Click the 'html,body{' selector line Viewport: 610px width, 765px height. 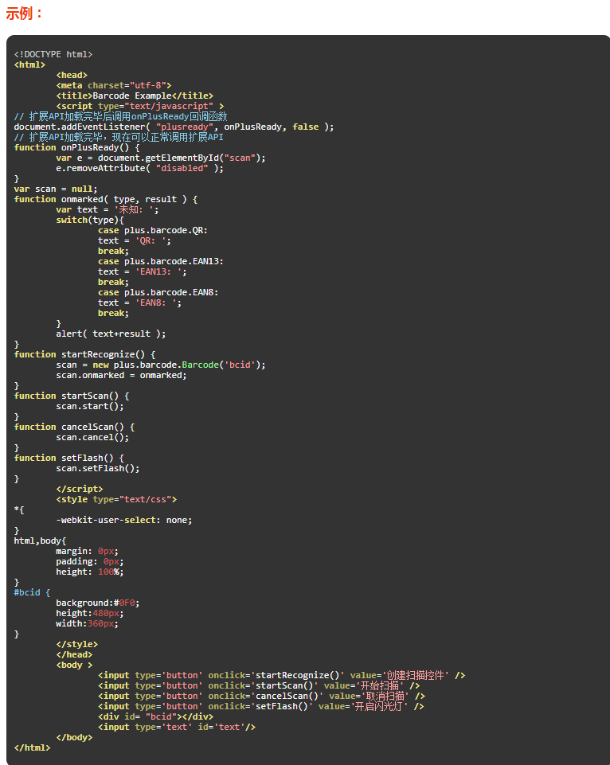(x=40, y=541)
